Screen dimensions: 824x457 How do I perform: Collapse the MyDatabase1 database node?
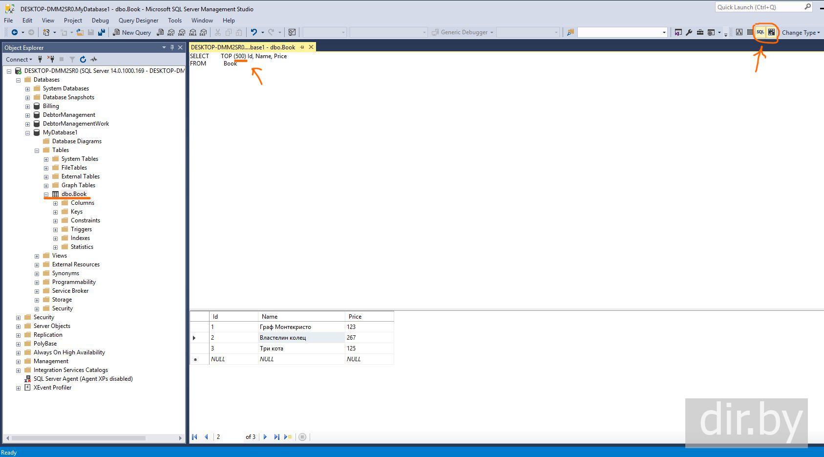click(27, 133)
